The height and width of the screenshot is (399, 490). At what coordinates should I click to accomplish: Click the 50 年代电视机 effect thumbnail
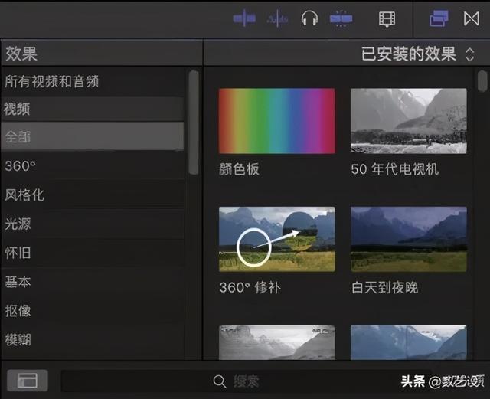point(408,121)
